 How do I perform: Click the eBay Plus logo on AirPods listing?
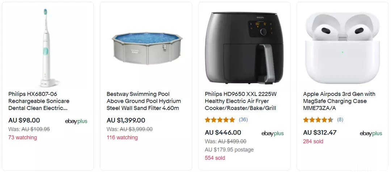(x=371, y=133)
